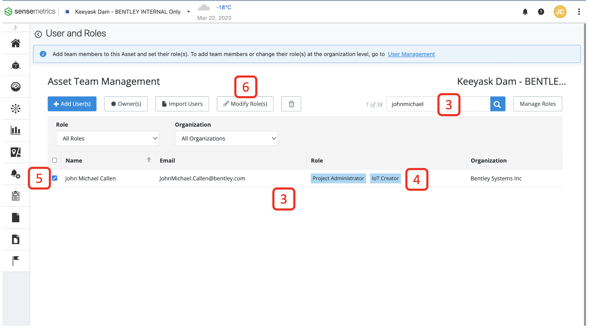
Task: Click the trash icon to delete selected user
Action: [291, 104]
